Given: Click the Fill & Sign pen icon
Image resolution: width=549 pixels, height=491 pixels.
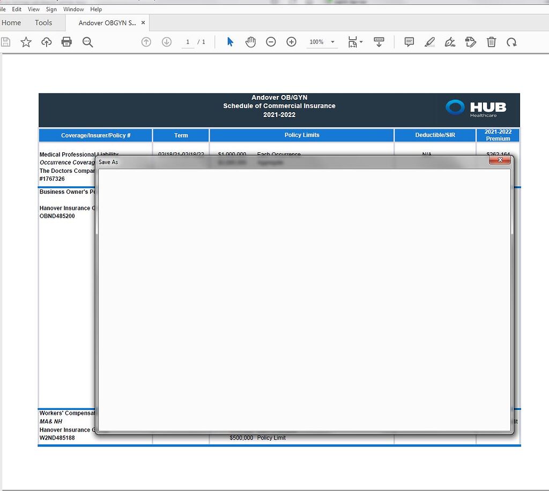Looking at the screenshot, I should pos(450,42).
